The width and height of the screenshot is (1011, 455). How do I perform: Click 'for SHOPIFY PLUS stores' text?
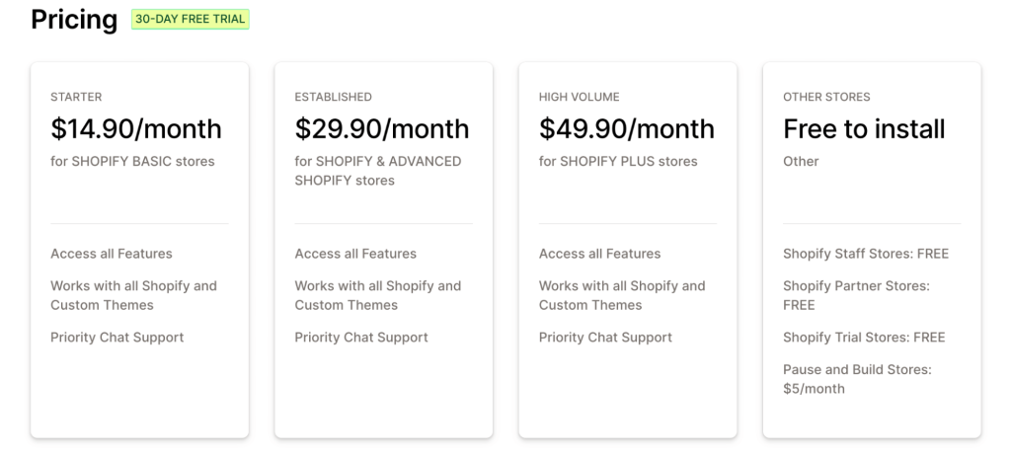(x=618, y=161)
